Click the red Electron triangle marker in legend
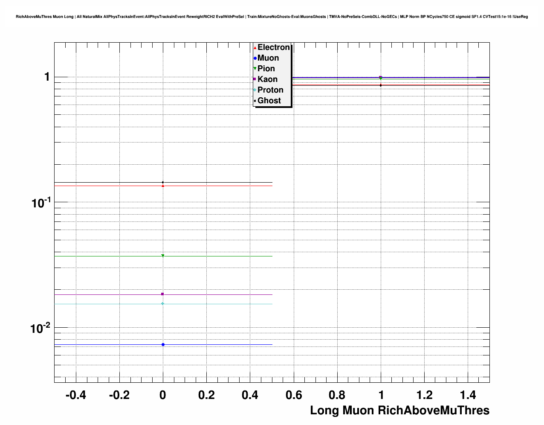This screenshot has width=544, height=425. [255, 48]
